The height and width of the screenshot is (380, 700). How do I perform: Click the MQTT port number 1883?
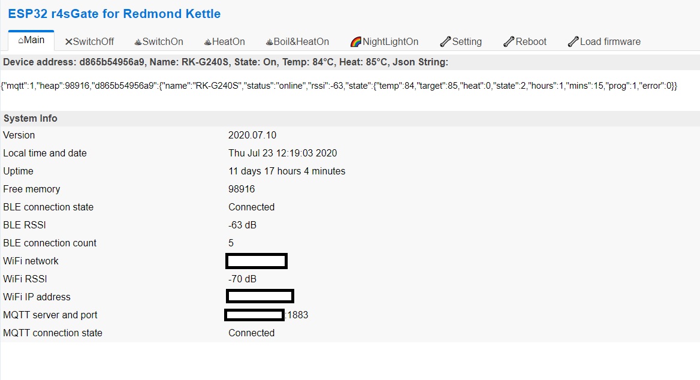coord(298,315)
